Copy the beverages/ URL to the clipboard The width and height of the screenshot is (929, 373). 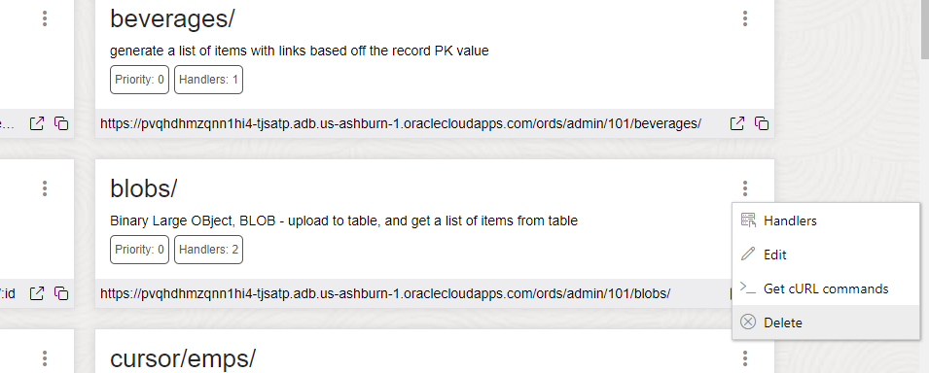(x=762, y=123)
